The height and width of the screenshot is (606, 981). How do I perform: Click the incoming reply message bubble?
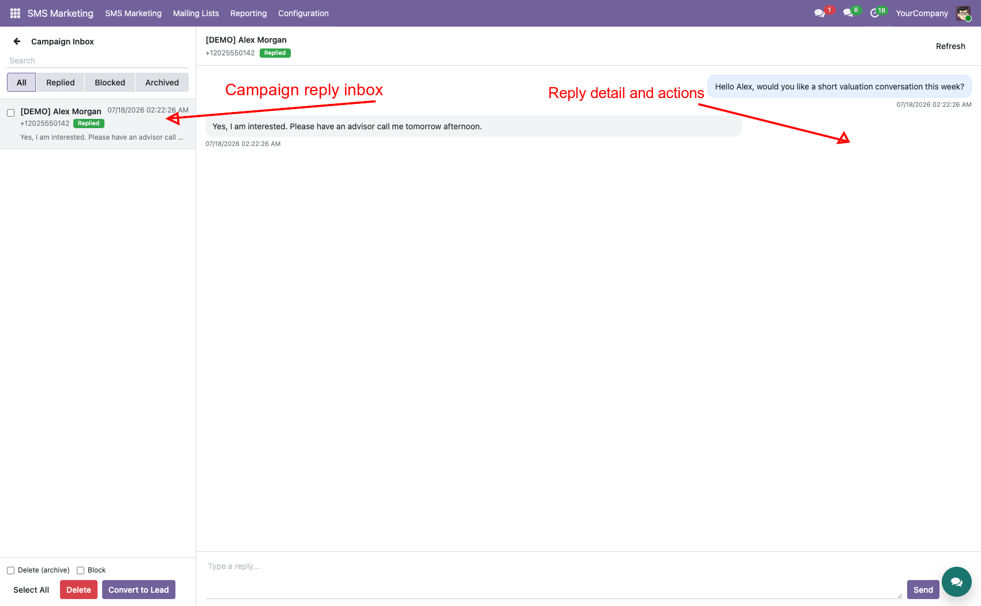pos(474,126)
